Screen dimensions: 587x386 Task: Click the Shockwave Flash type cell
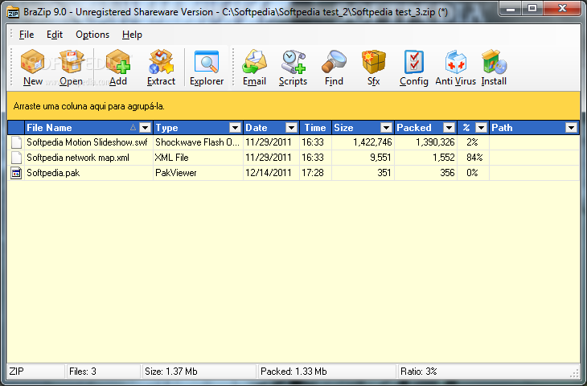pyautogui.click(x=197, y=142)
